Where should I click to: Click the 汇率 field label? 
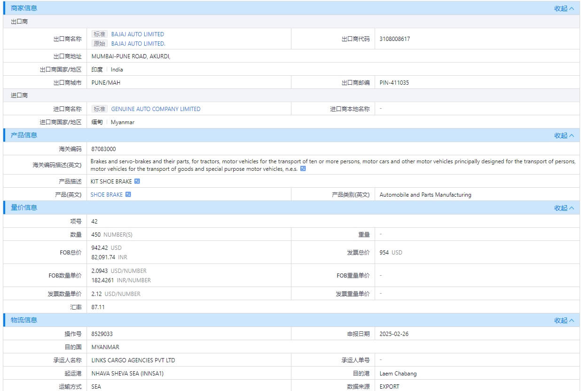click(76, 307)
